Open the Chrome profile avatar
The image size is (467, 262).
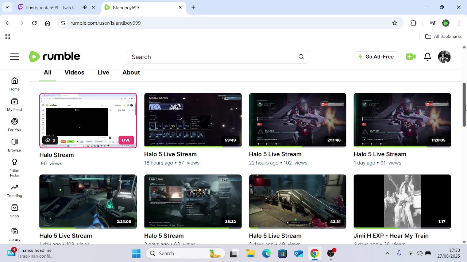point(446,23)
